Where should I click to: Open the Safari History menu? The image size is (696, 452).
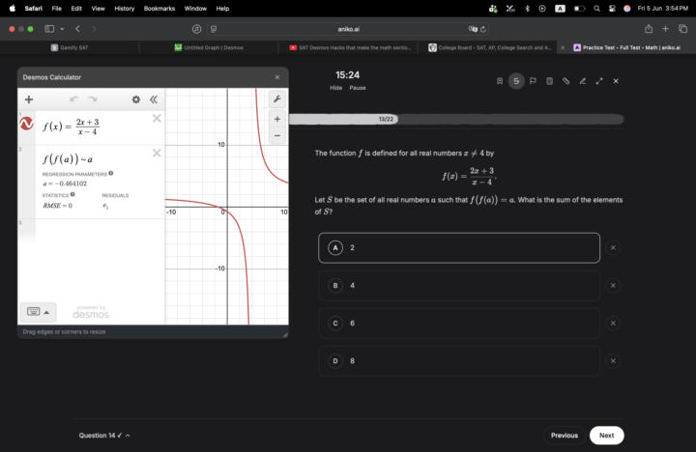[x=125, y=8]
